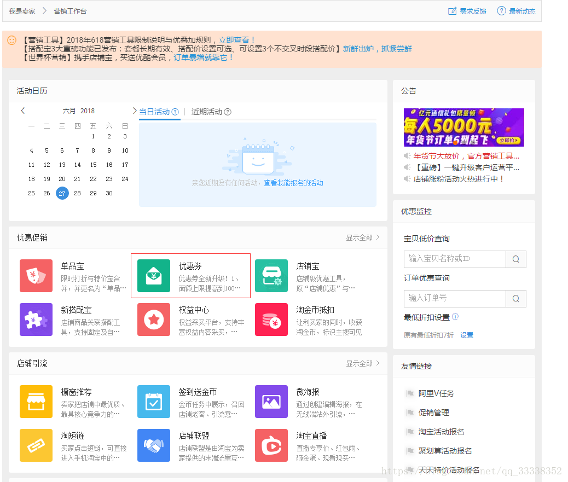568x482 pixels.
Task: Click the flag icon beside 阿里V任务
Action: (x=410, y=393)
